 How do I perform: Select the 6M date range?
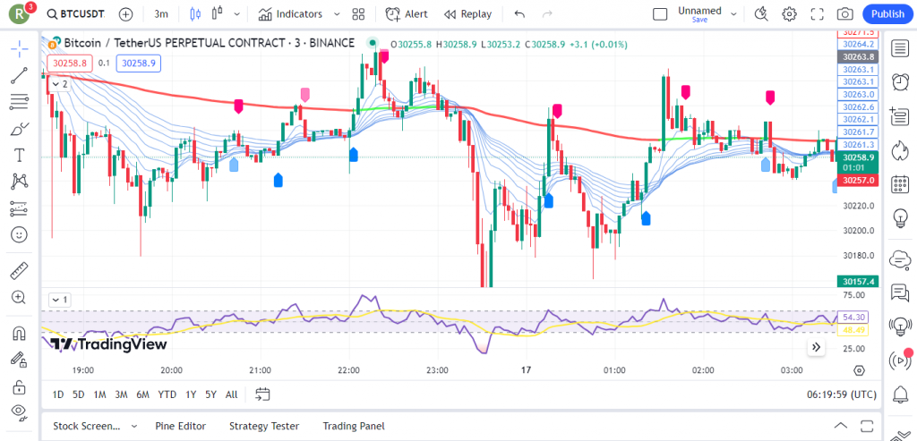click(142, 394)
